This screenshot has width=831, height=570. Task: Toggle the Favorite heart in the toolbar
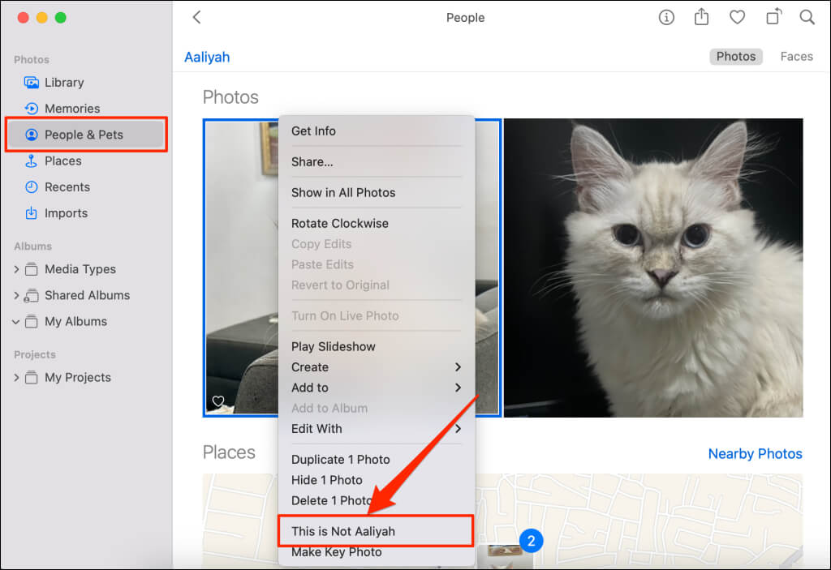[x=737, y=18]
